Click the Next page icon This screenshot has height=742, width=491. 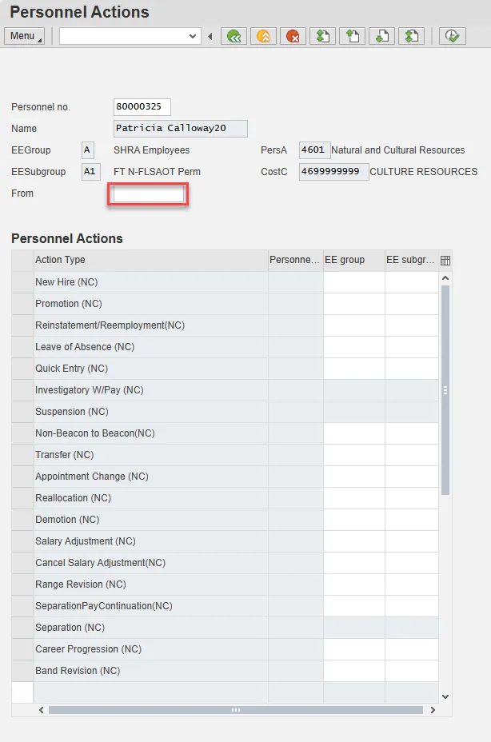(x=381, y=36)
